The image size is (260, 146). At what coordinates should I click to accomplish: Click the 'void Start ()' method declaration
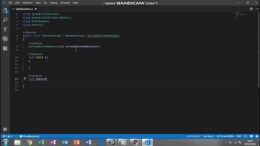point(38,57)
